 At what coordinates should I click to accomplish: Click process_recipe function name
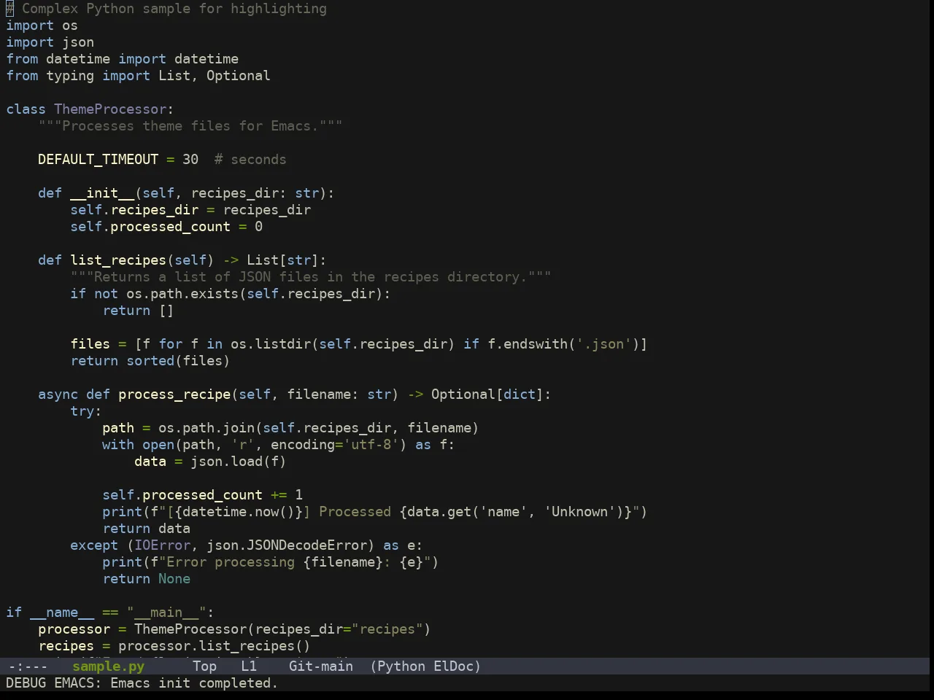174,394
